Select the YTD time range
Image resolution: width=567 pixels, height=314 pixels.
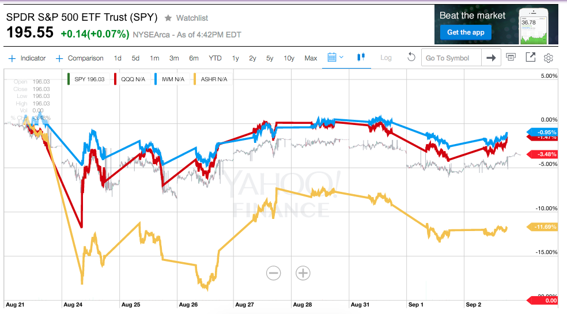[x=215, y=58]
